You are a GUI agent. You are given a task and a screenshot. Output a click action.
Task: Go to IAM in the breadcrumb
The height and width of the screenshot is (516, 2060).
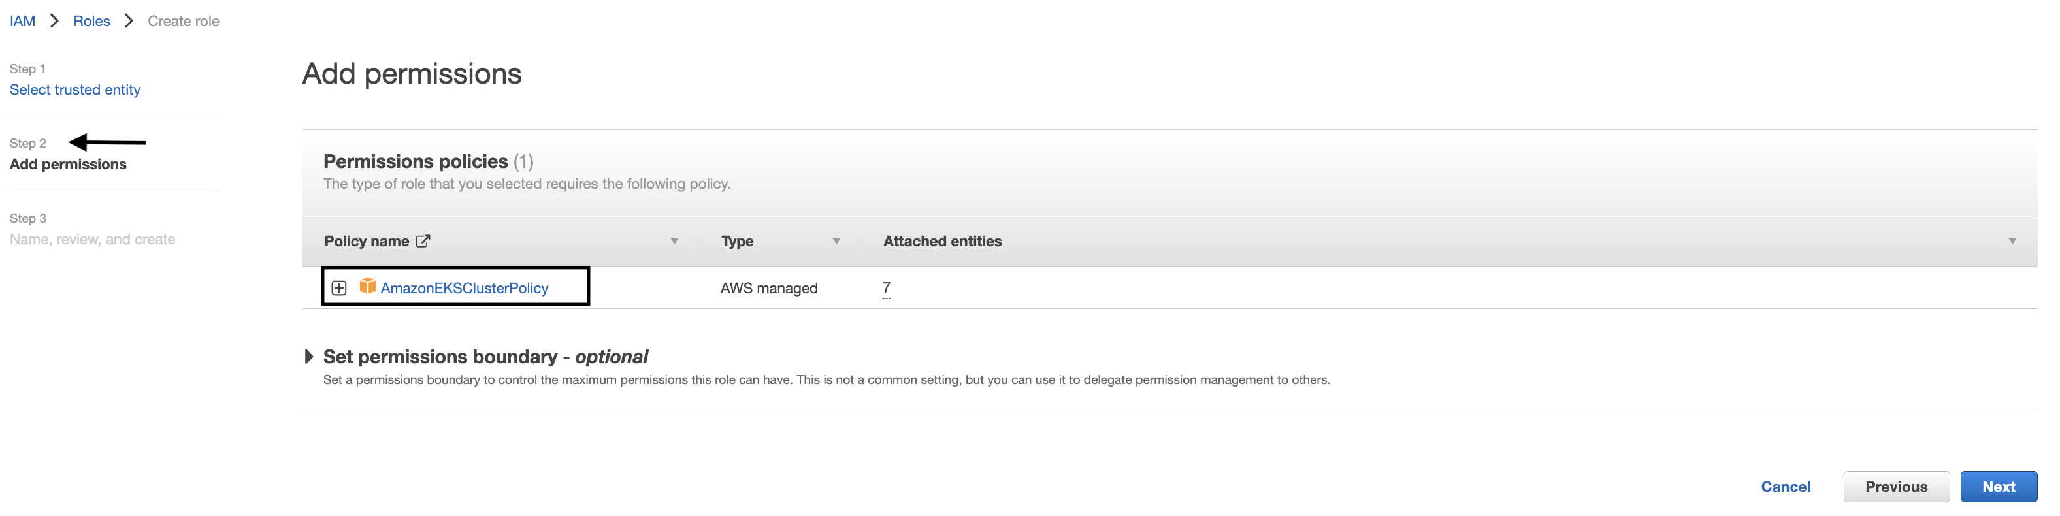(22, 21)
